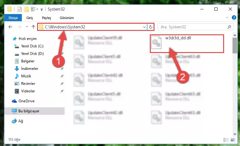Viewport: 240px width, 146px height.
Task: Unpin Müzik from quick access
Action: coord(62,76)
